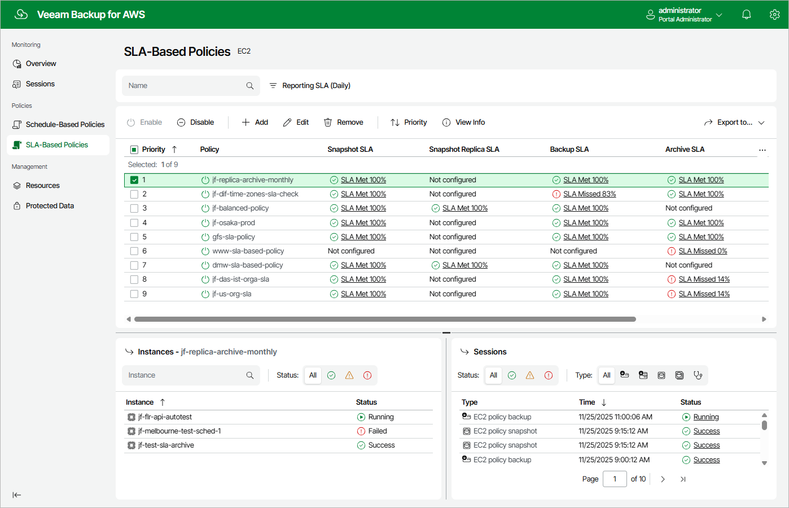Click the Instance column sort arrow
The image size is (789, 508).
click(163, 402)
